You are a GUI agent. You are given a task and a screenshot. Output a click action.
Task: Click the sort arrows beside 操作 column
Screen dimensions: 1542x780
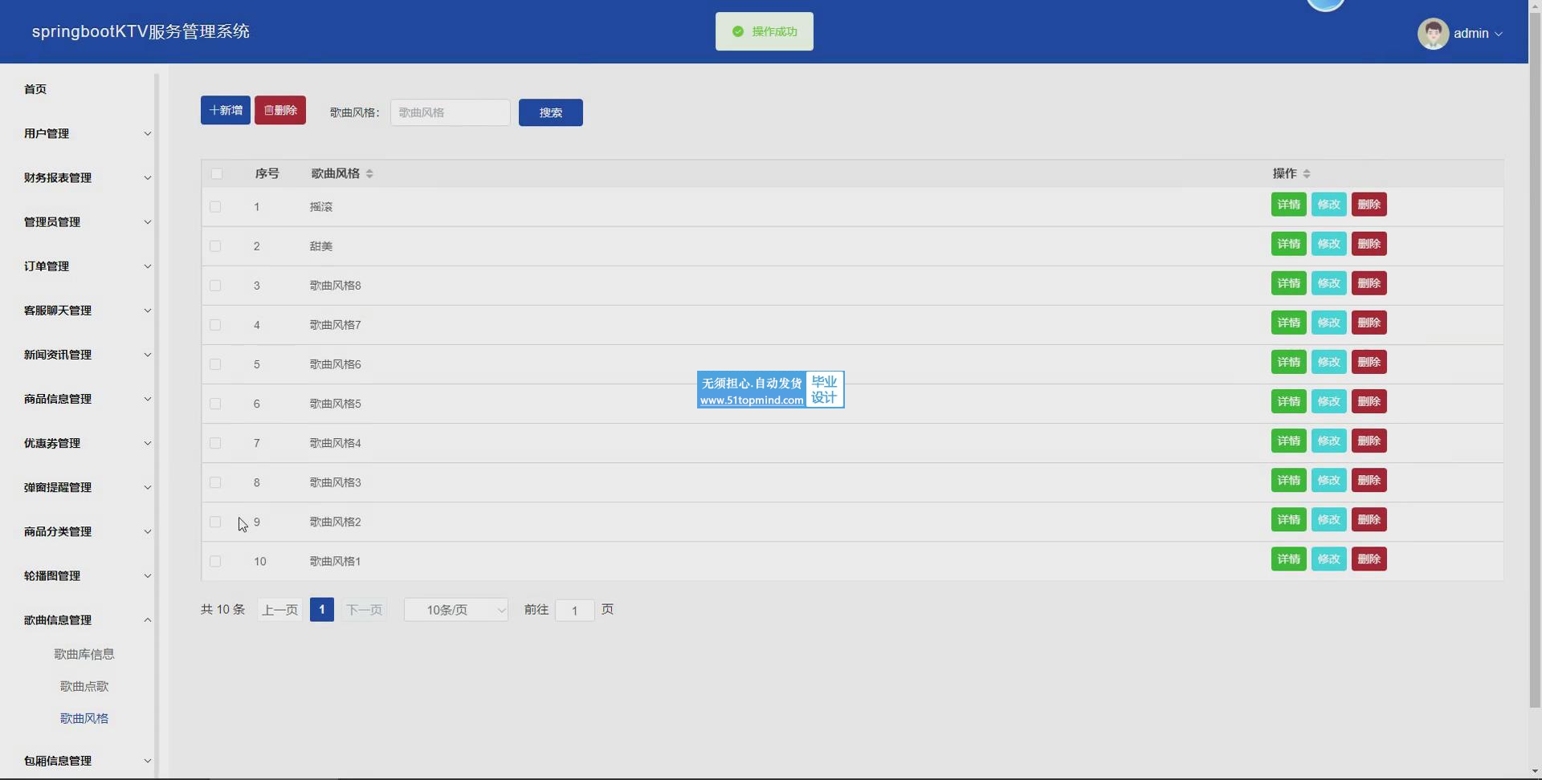pos(1307,173)
